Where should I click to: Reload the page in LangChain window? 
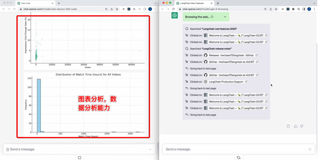173,9
